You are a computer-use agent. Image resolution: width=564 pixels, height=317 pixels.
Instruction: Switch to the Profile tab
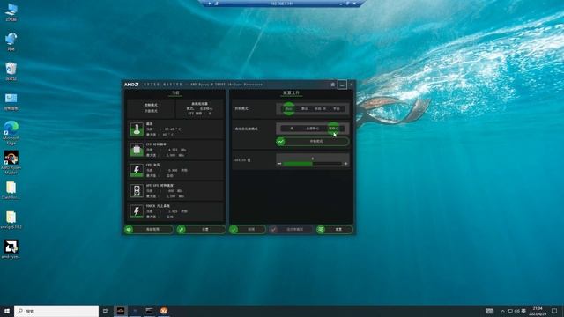291,93
